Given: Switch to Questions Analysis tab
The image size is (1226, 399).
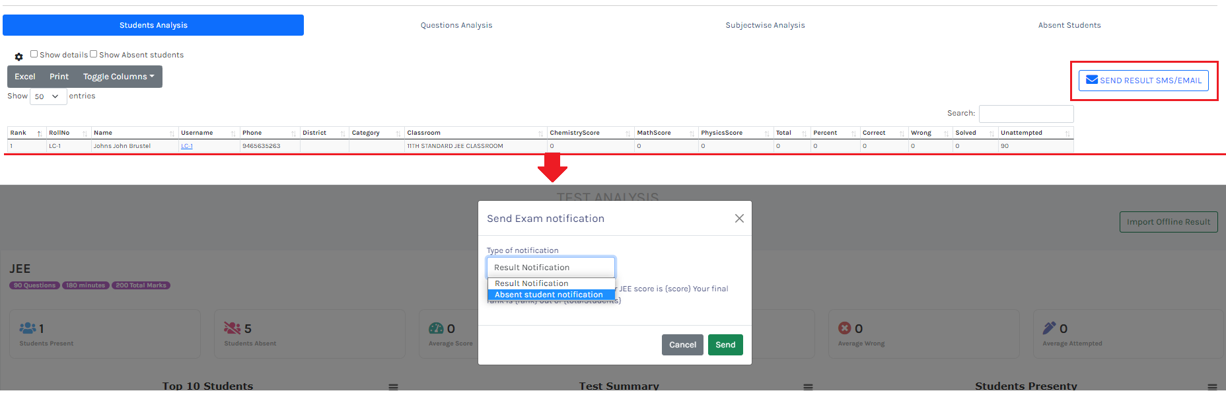Looking at the screenshot, I should point(456,25).
